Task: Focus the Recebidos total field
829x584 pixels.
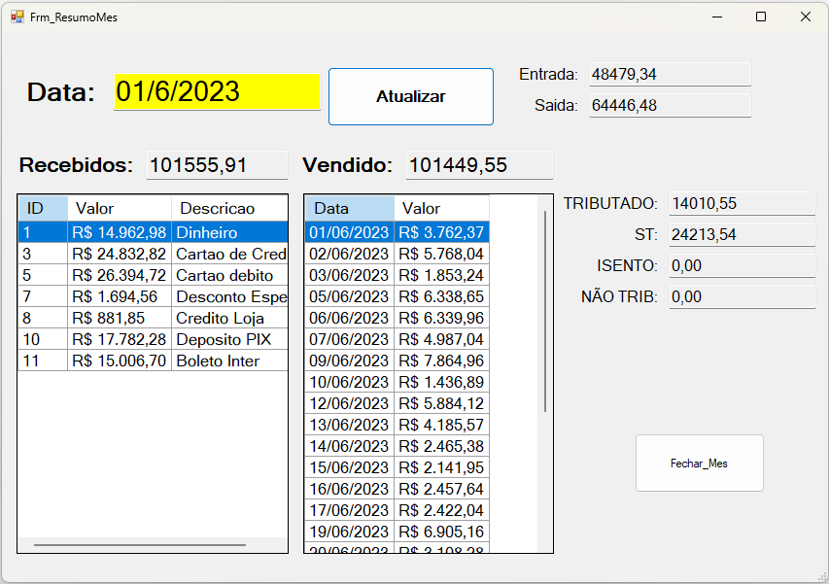Action: coord(217,165)
